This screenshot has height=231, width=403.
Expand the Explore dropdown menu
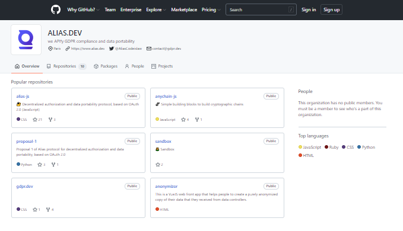pos(156,9)
